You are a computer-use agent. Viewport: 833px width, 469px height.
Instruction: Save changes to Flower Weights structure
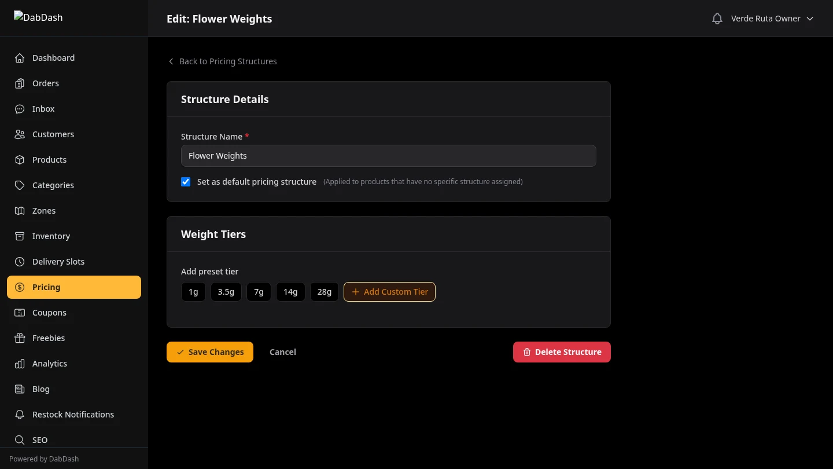(x=209, y=351)
